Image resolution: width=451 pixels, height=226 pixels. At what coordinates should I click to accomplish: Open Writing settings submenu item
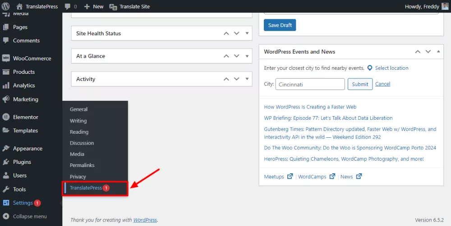78,121
